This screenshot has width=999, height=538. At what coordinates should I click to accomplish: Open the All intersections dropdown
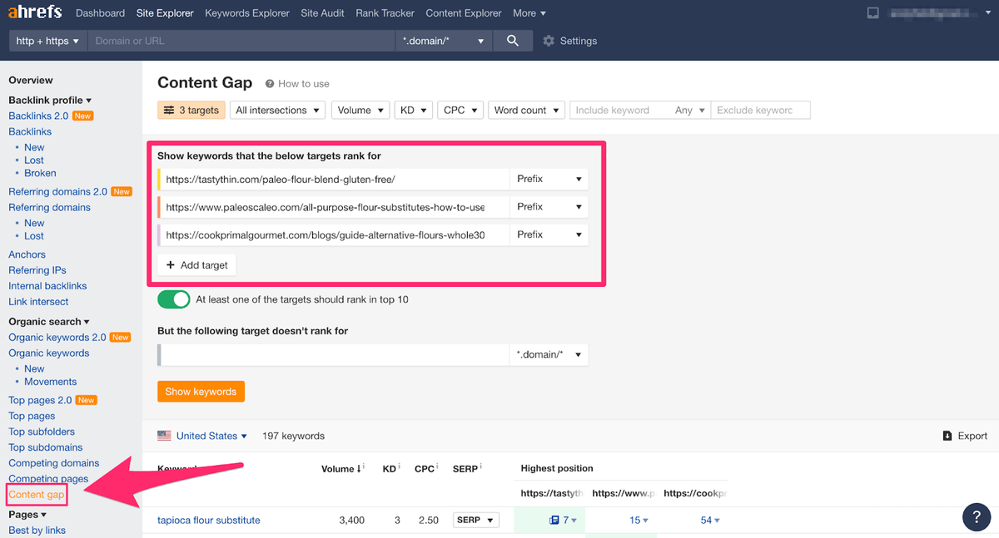277,110
